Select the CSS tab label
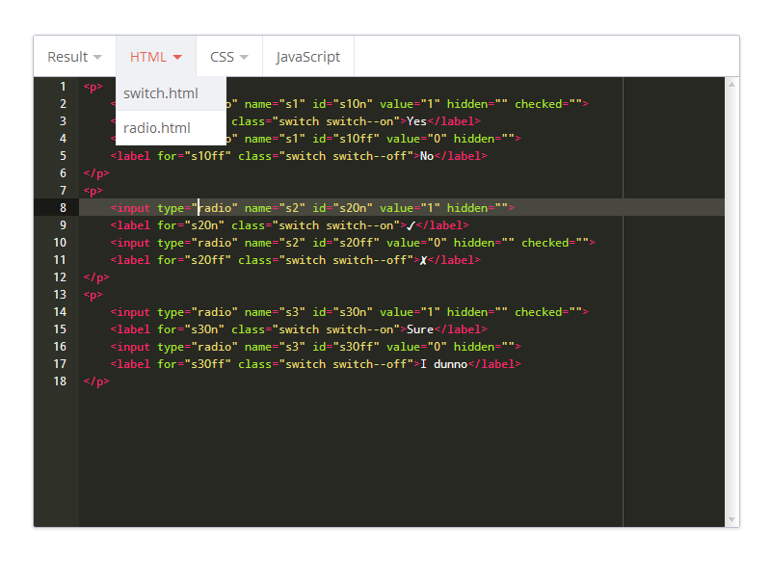The width and height of the screenshot is (771, 578). tap(222, 57)
